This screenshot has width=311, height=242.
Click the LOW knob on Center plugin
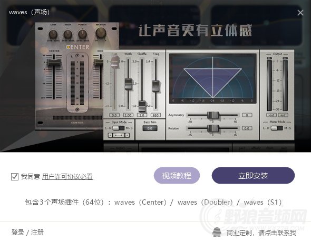pyautogui.click(x=53, y=34)
